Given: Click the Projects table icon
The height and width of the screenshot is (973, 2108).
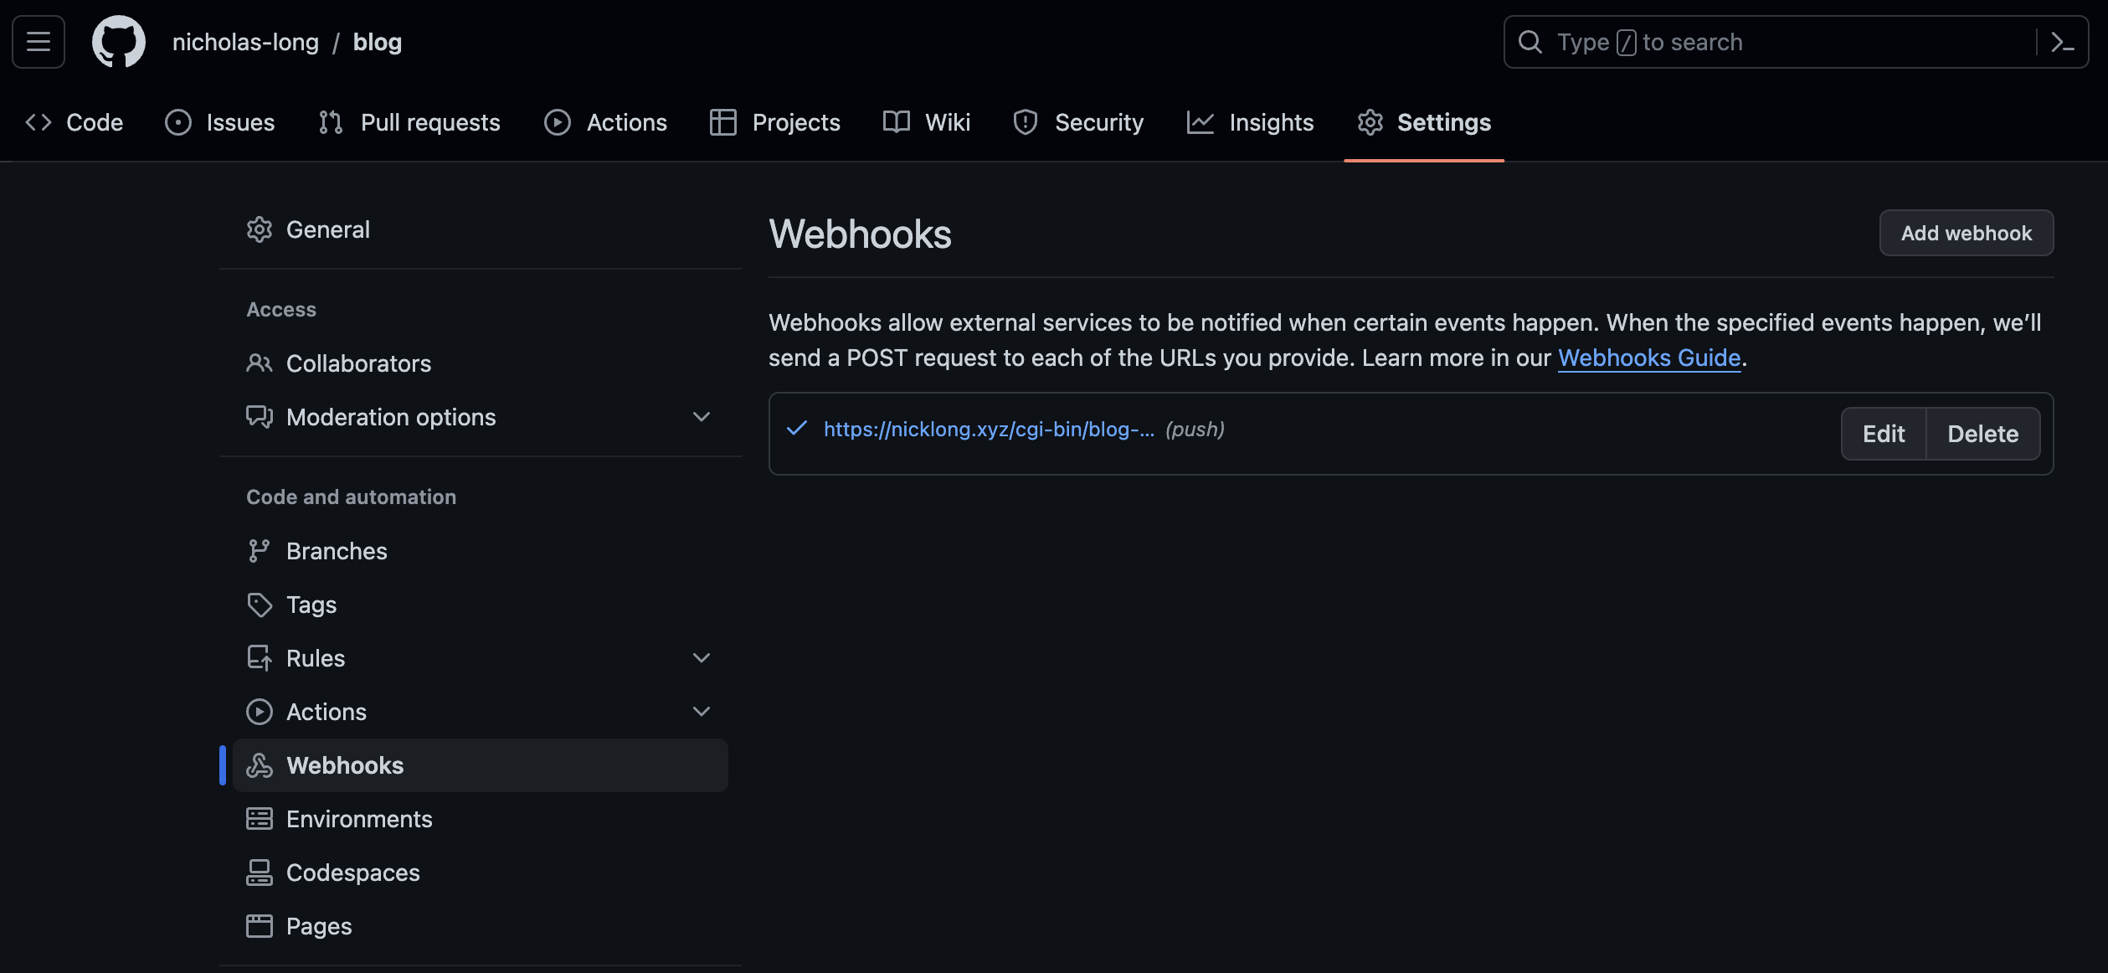Looking at the screenshot, I should 723,122.
